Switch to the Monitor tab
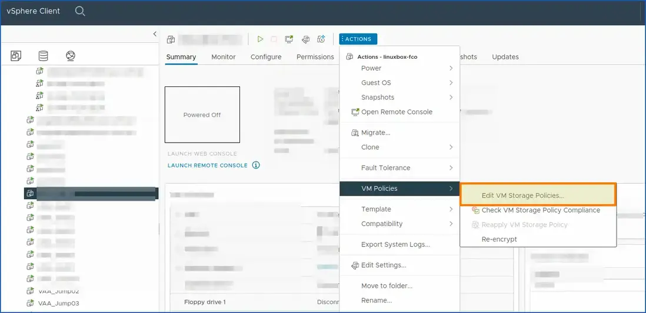Viewport: 646px width, 313px height. (x=224, y=57)
